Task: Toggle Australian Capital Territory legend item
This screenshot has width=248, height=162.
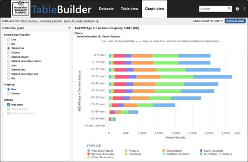Action: click(216, 154)
